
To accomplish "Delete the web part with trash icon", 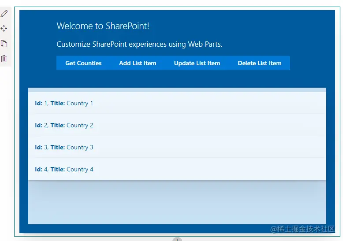I will 4,59.
